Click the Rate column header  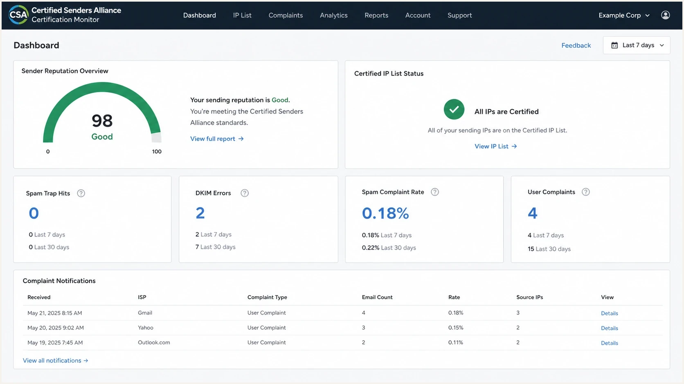click(x=454, y=297)
